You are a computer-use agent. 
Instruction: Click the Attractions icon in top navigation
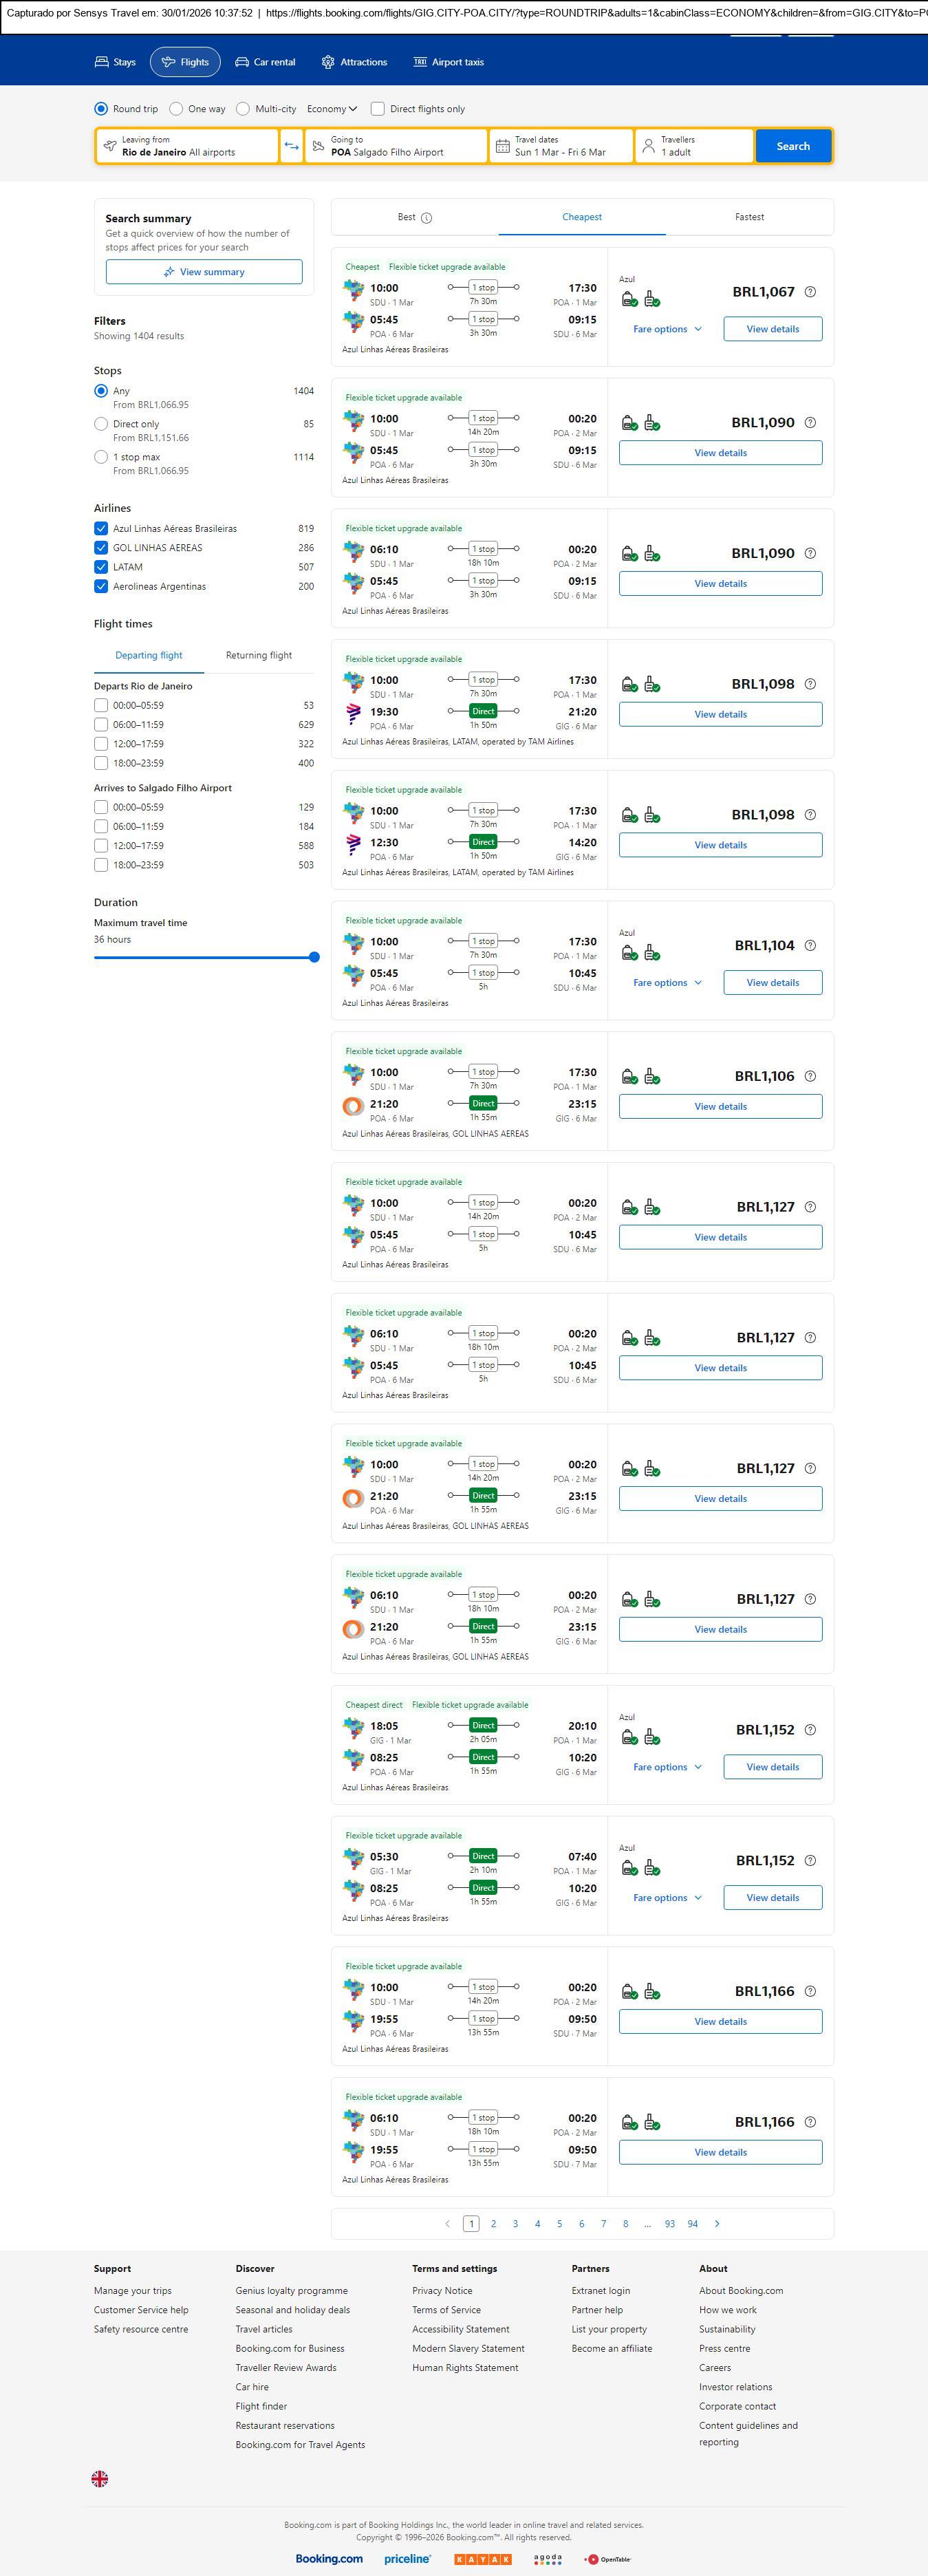pos(328,62)
